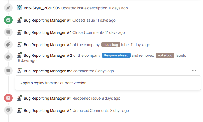Open Brit4Skyu_P0dTS0S username link

point(42,8)
